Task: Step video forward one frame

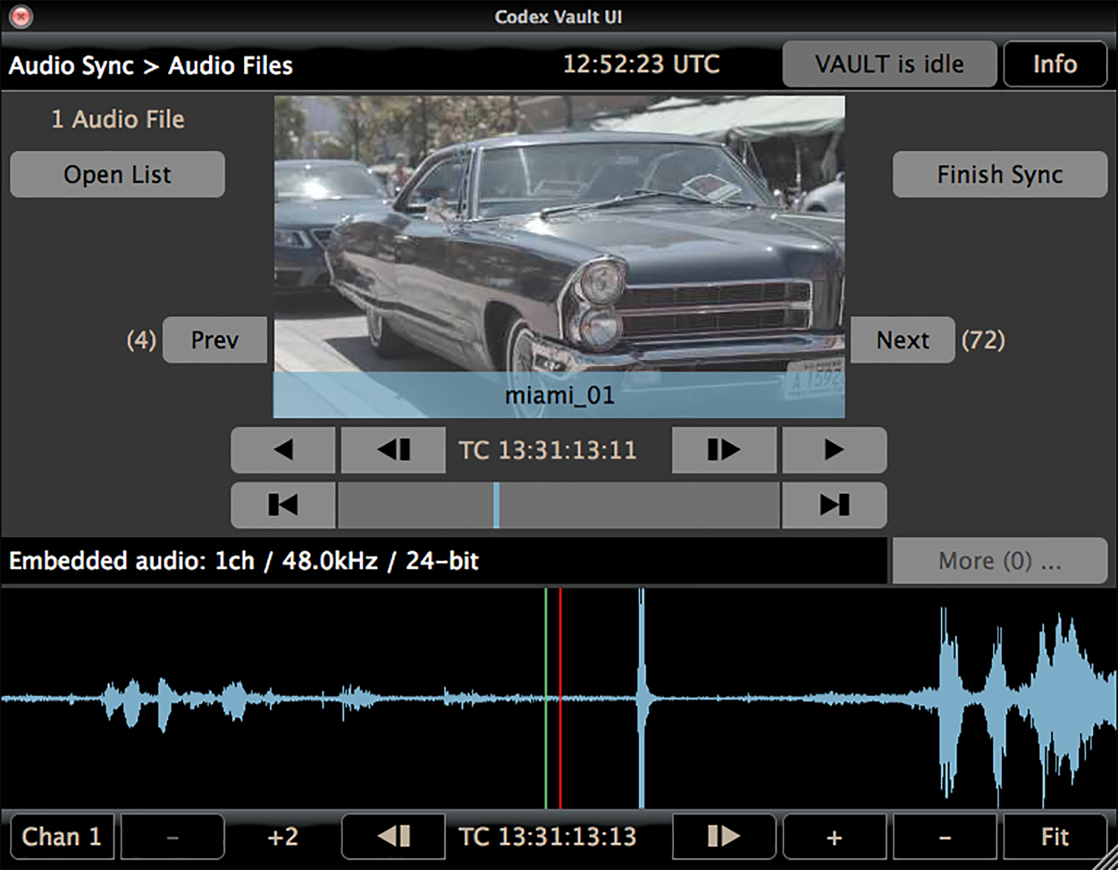Action: (724, 450)
